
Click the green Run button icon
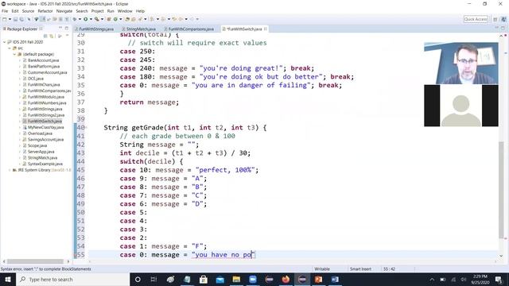point(86,19)
